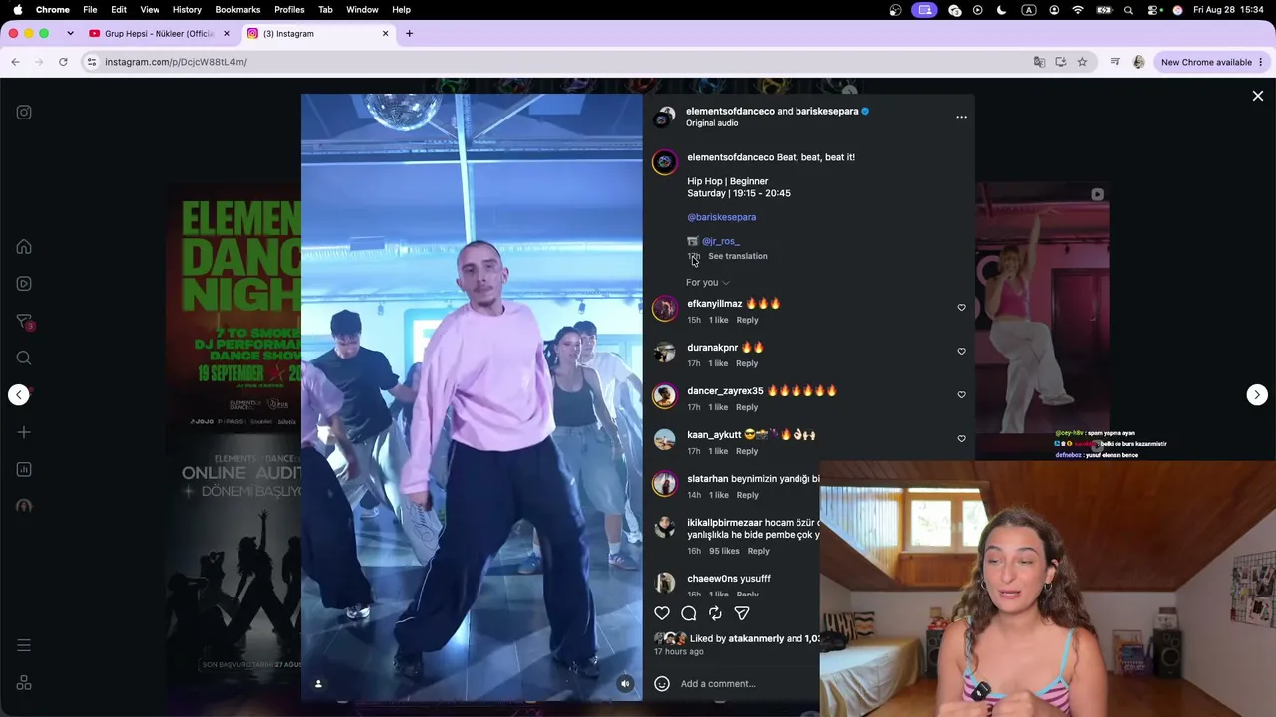Open the @jr_ros_ mention link
The height and width of the screenshot is (717, 1276).
[721, 241]
